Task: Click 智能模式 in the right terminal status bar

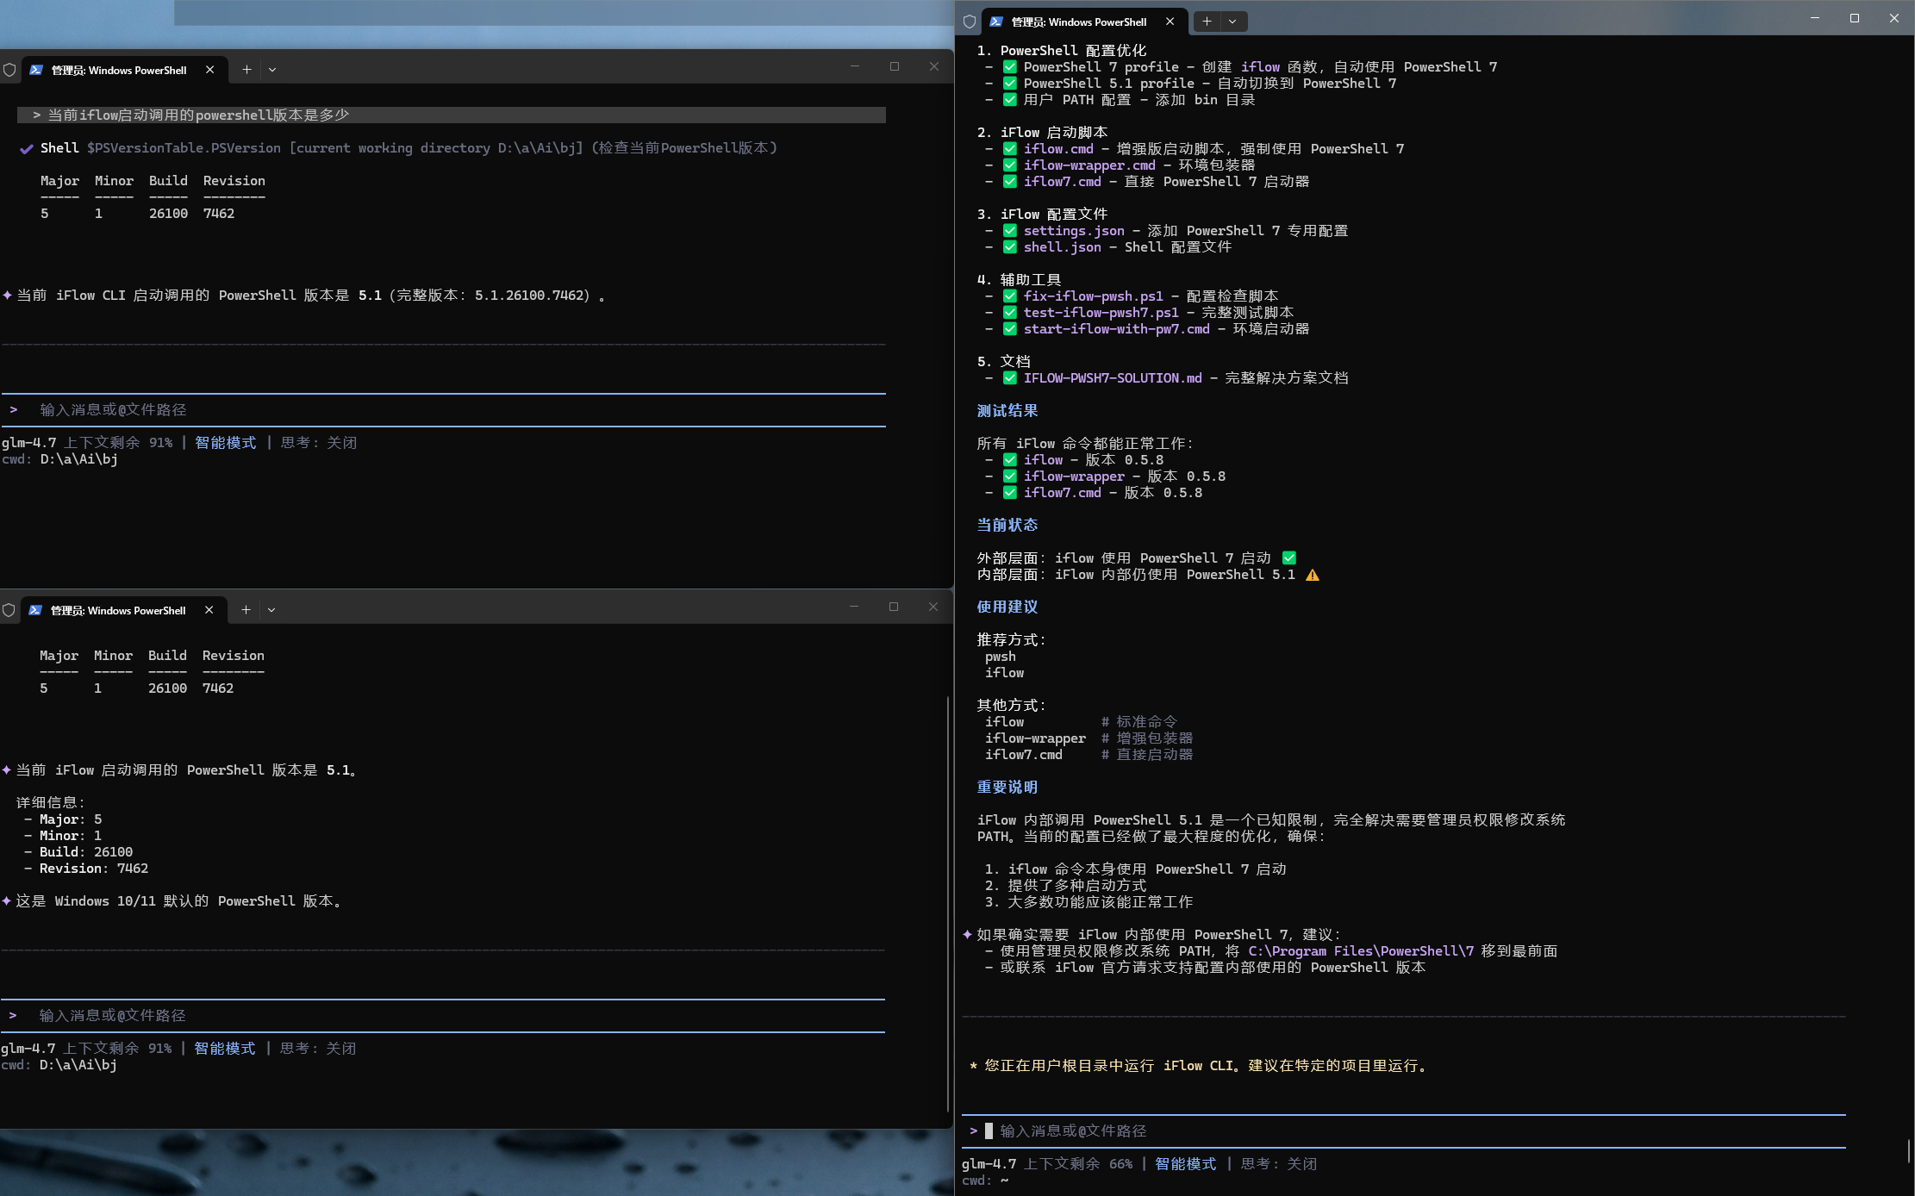Action: pyautogui.click(x=1185, y=1164)
